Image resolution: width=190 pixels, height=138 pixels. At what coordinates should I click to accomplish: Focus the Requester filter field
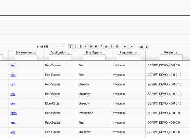point(128,57)
